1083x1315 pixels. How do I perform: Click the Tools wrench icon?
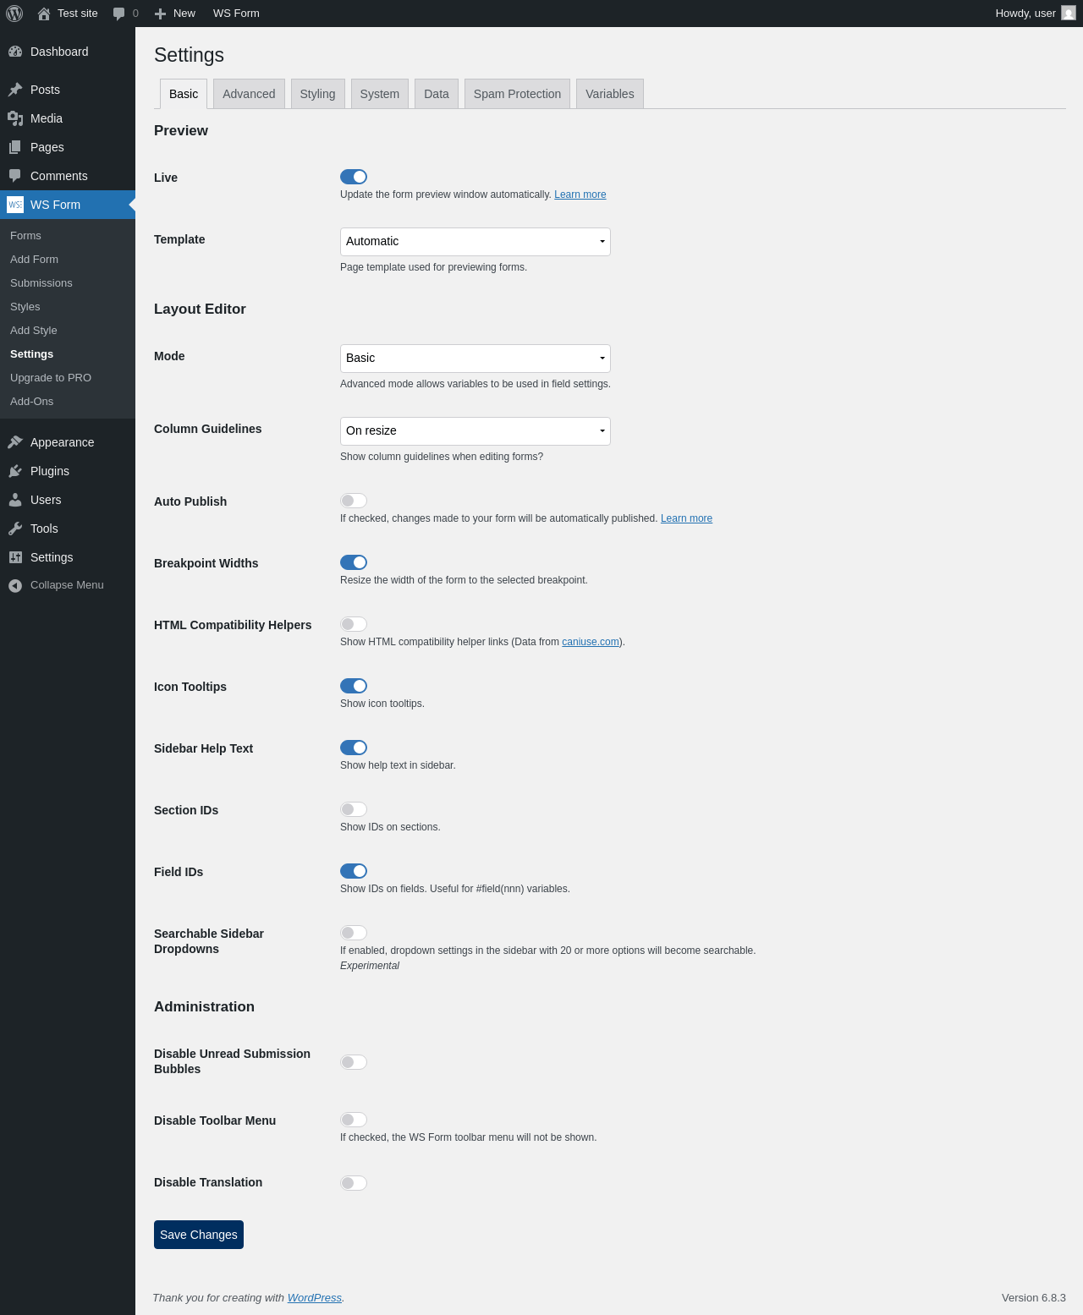[x=15, y=529]
